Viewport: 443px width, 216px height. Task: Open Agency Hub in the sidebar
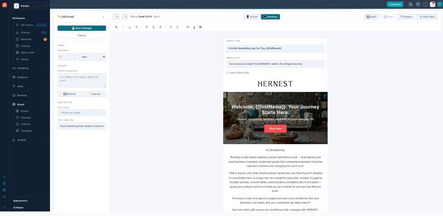click(x=31, y=53)
